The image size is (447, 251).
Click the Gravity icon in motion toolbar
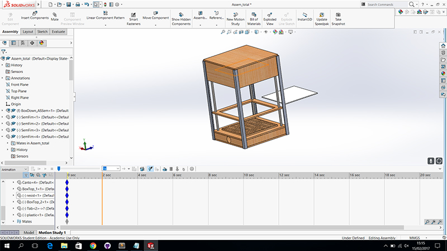point(184,169)
